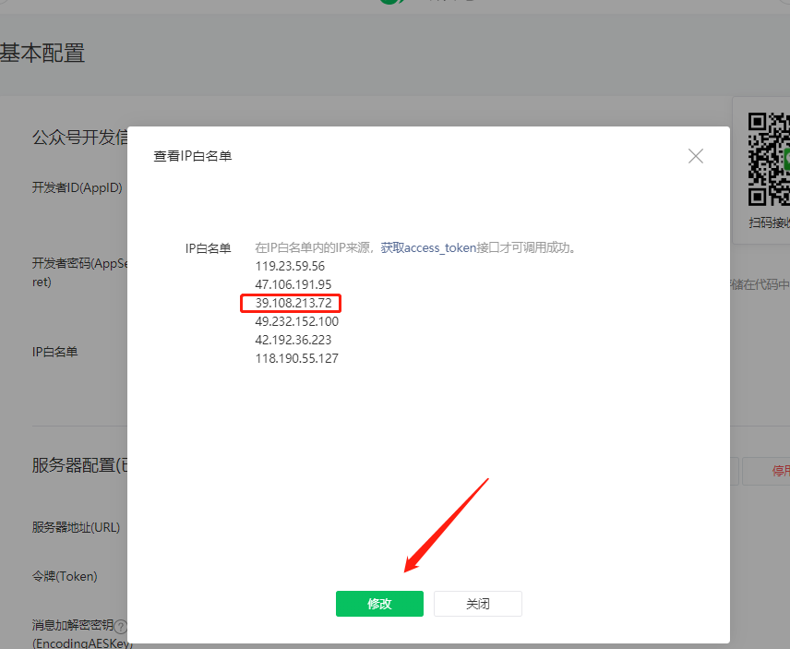
Task: Select IP address 39.108.213.72
Action: pos(293,303)
